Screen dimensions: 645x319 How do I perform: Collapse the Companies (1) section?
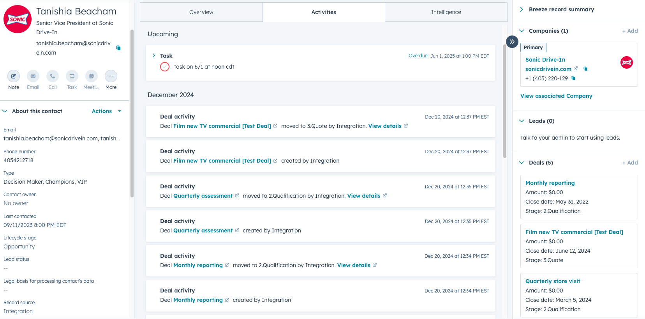pyautogui.click(x=522, y=31)
